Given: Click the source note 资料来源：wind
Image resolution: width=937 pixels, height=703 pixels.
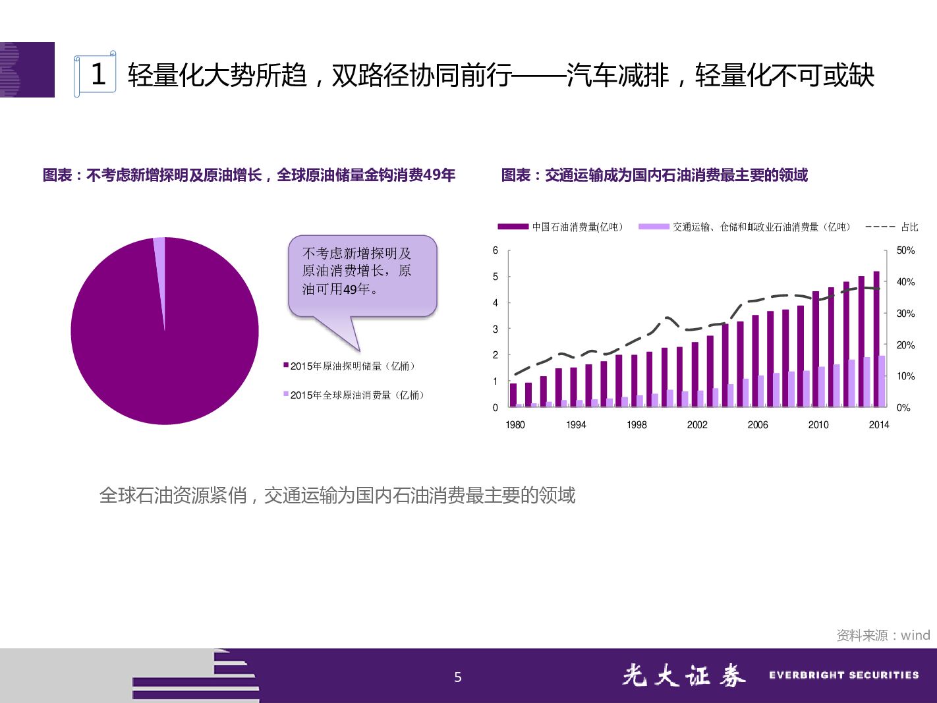Looking at the screenshot, I should pyautogui.click(x=883, y=635).
